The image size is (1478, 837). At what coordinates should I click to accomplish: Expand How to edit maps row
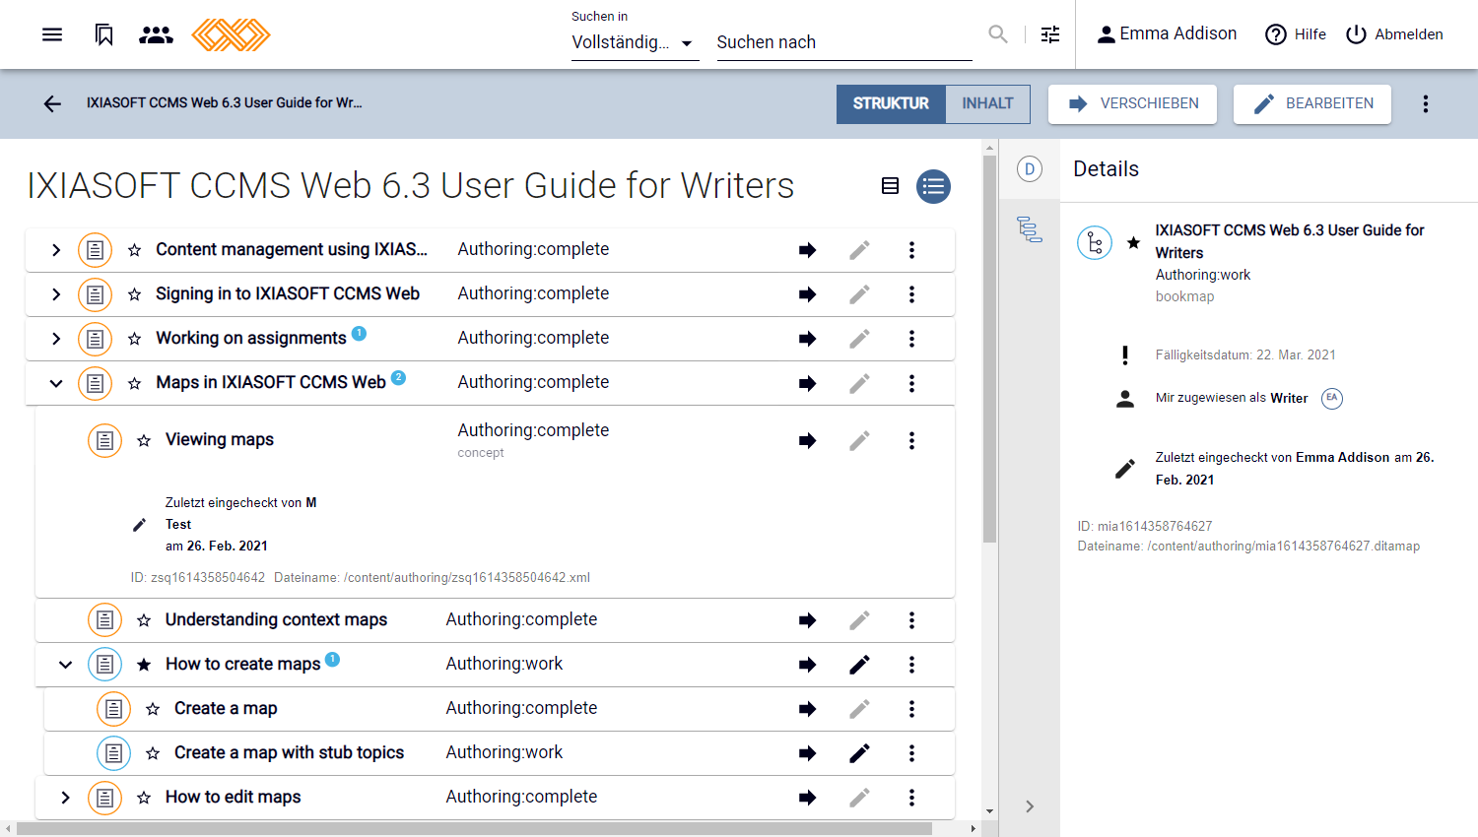click(65, 798)
